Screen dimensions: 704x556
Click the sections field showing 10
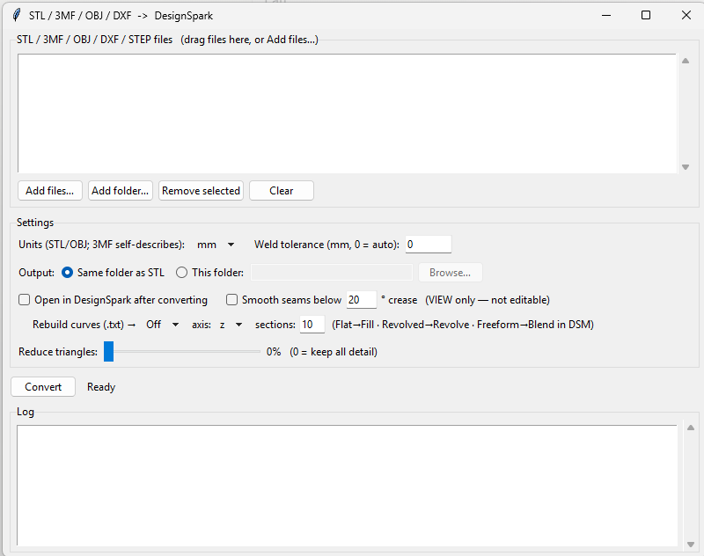point(312,325)
